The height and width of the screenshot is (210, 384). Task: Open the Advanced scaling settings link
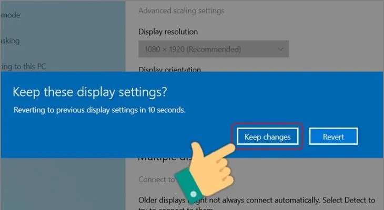coord(181,10)
